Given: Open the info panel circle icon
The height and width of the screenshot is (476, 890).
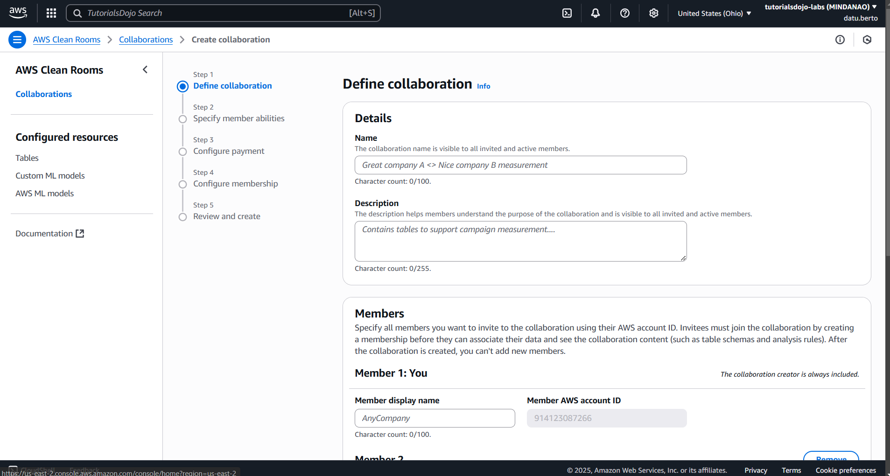Looking at the screenshot, I should click(x=840, y=40).
